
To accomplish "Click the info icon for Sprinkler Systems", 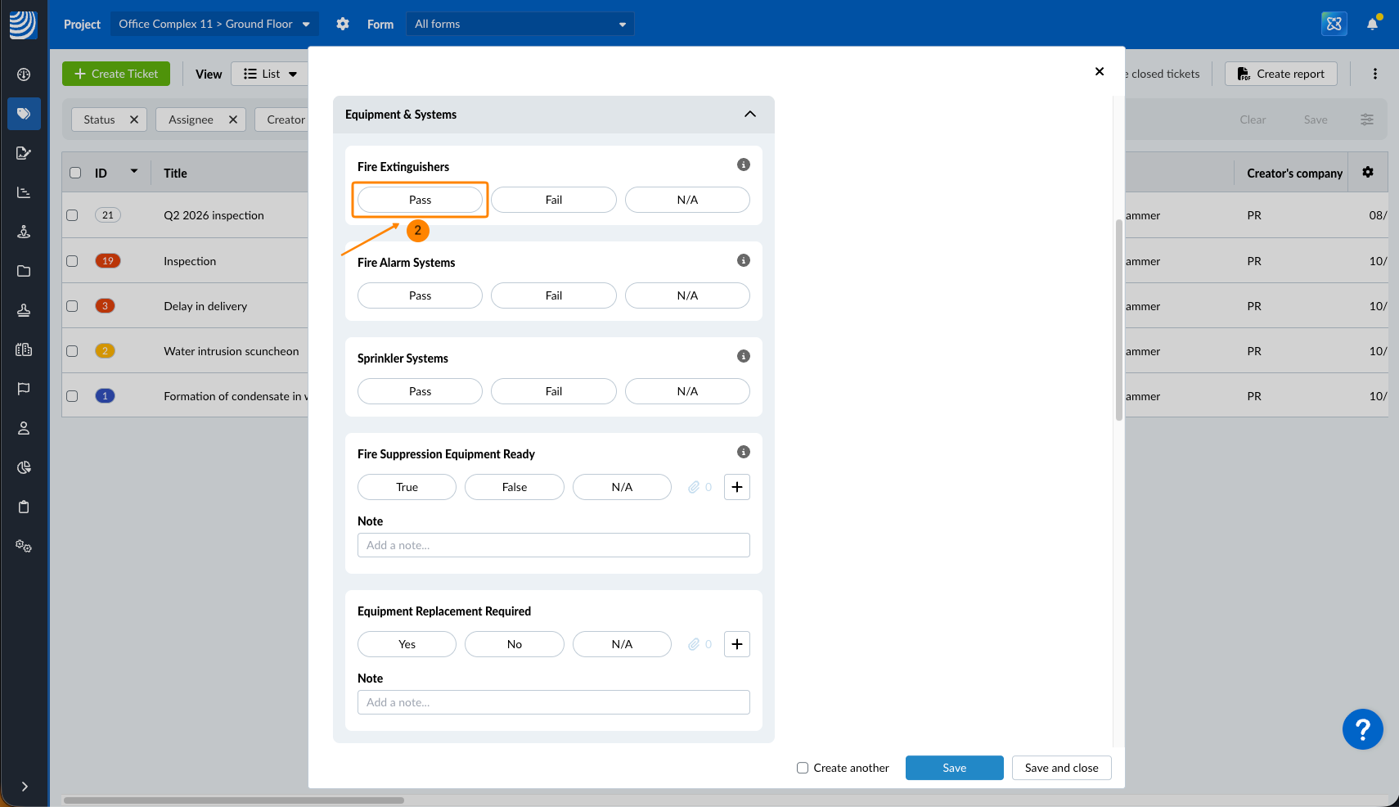I will point(743,356).
